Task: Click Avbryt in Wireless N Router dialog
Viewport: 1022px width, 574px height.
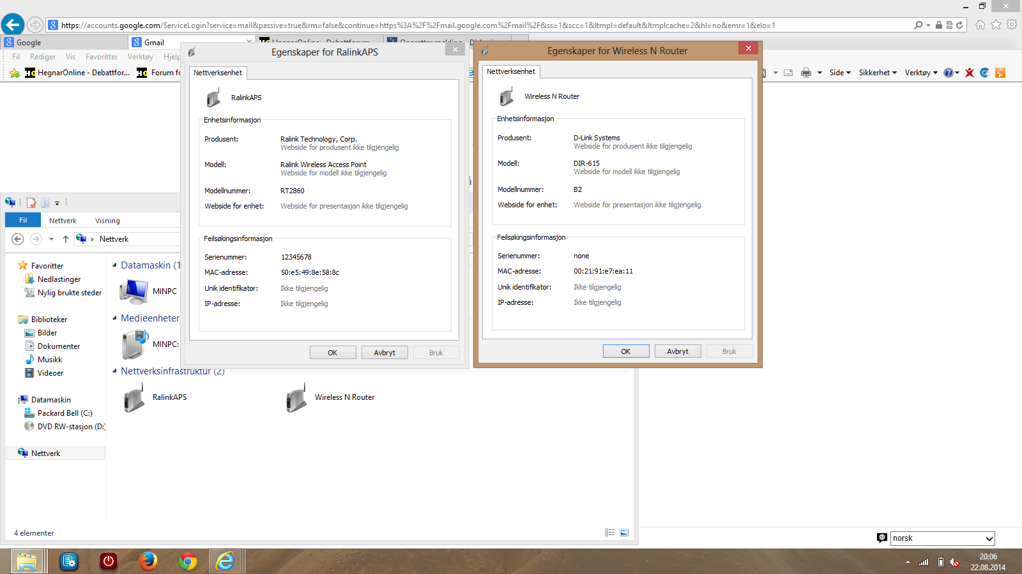Action: (x=678, y=351)
